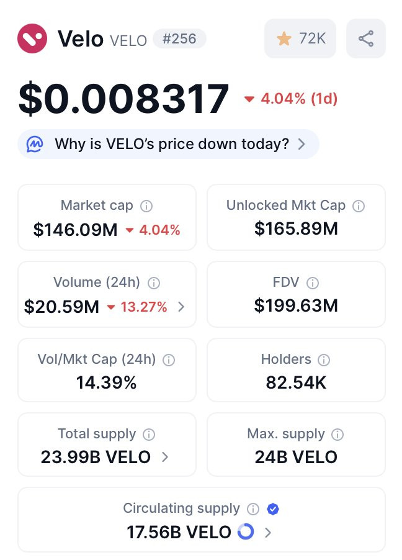Click Circulating supply info icon
The width and height of the screenshot is (402, 560).
(x=253, y=509)
